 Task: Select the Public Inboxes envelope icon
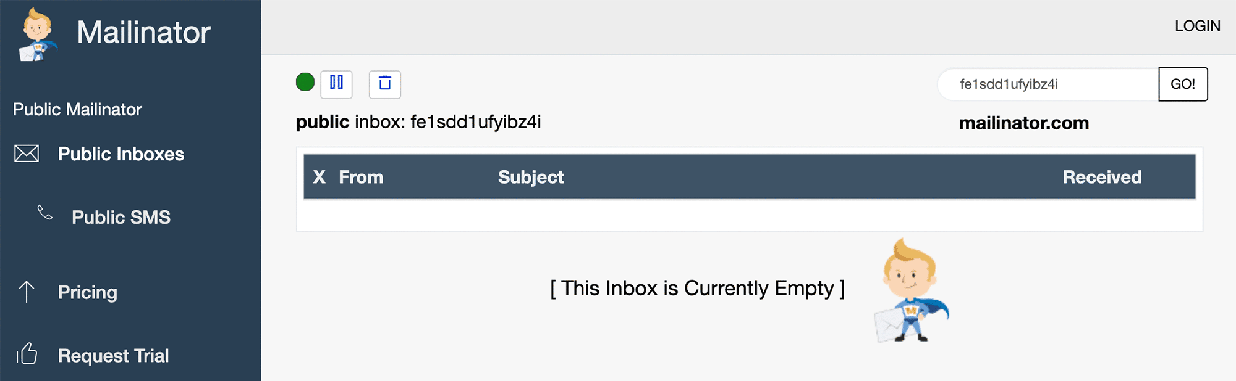[26, 154]
